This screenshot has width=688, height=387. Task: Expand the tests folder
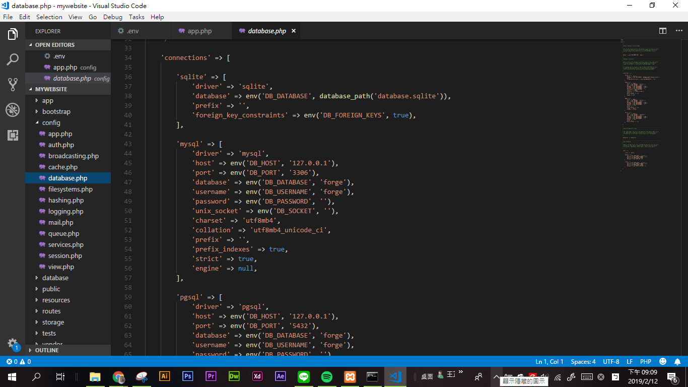[68, 333]
